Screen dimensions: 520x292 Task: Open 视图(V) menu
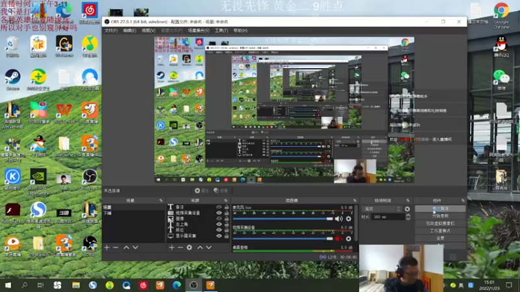(149, 30)
